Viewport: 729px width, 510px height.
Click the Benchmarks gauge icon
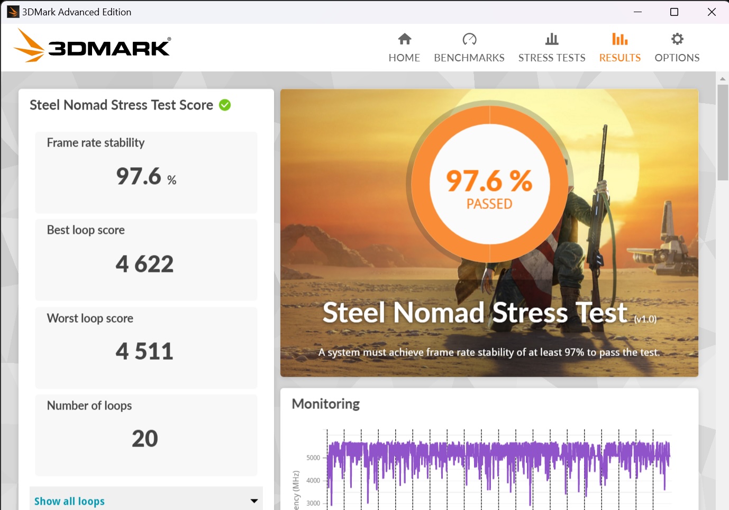point(469,39)
